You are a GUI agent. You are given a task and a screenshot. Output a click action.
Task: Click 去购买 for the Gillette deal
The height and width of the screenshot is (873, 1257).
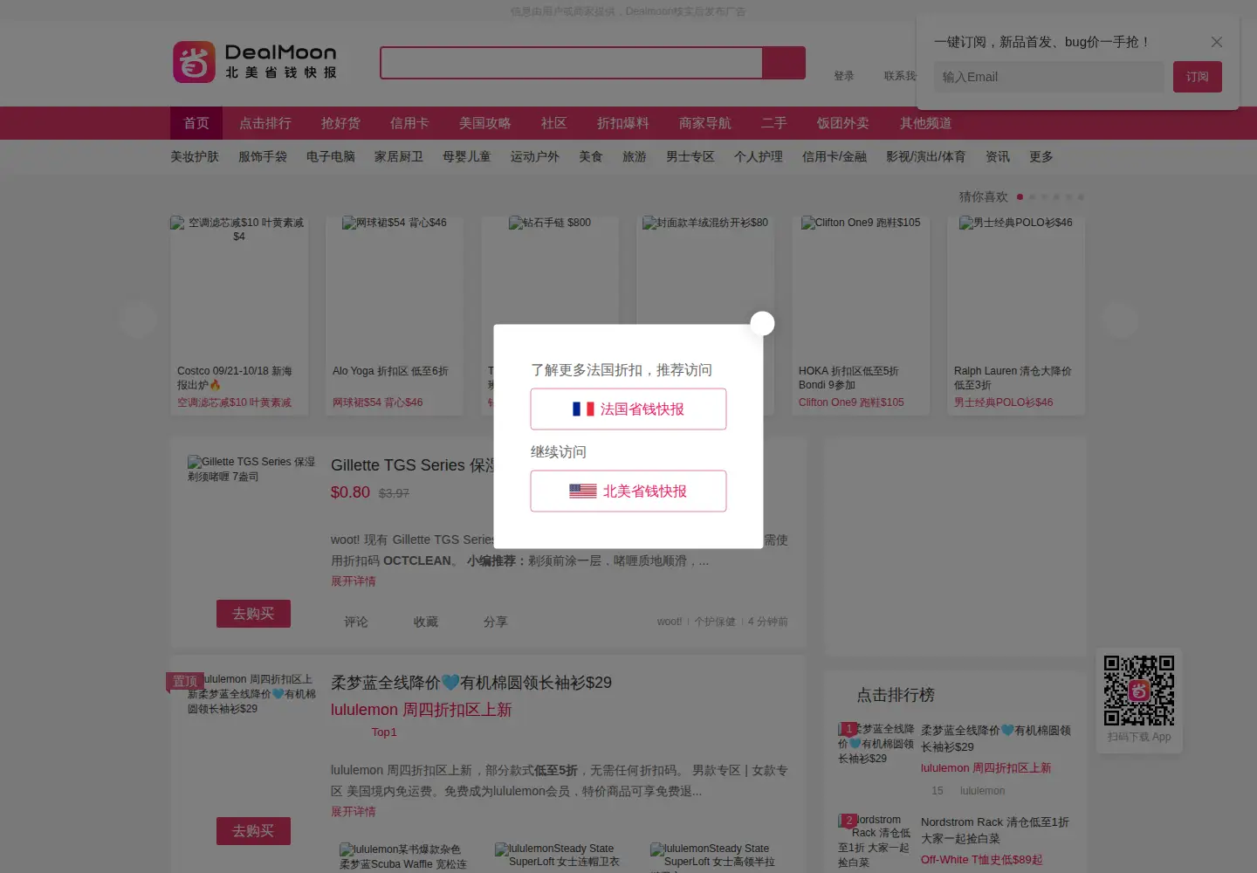[x=253, y=614]
